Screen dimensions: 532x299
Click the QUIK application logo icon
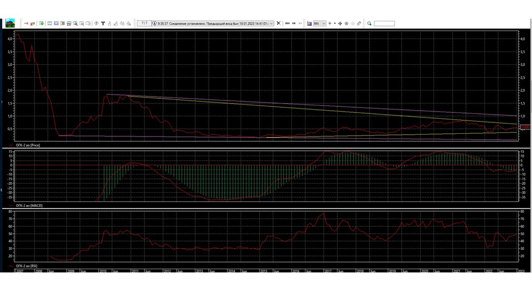10,23
